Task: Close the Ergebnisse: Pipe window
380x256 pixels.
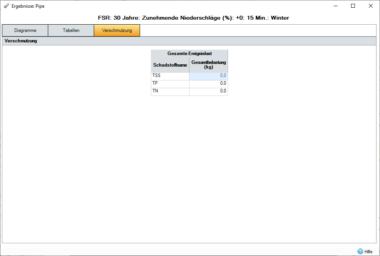Action: (x=371, y=6)
